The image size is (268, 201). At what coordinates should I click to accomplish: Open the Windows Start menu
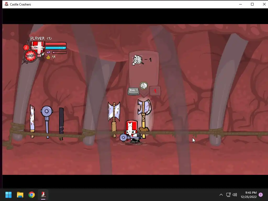coord(8,195)
